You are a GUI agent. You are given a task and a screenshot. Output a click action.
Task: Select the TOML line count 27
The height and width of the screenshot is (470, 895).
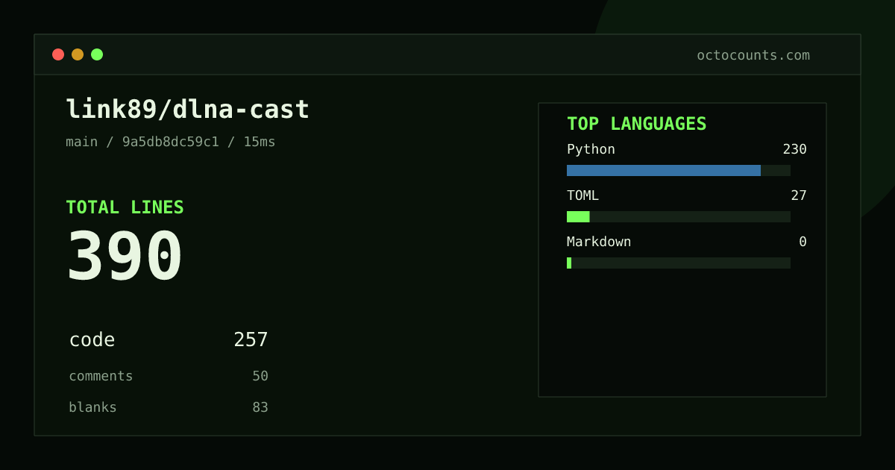tap(799, 195)
